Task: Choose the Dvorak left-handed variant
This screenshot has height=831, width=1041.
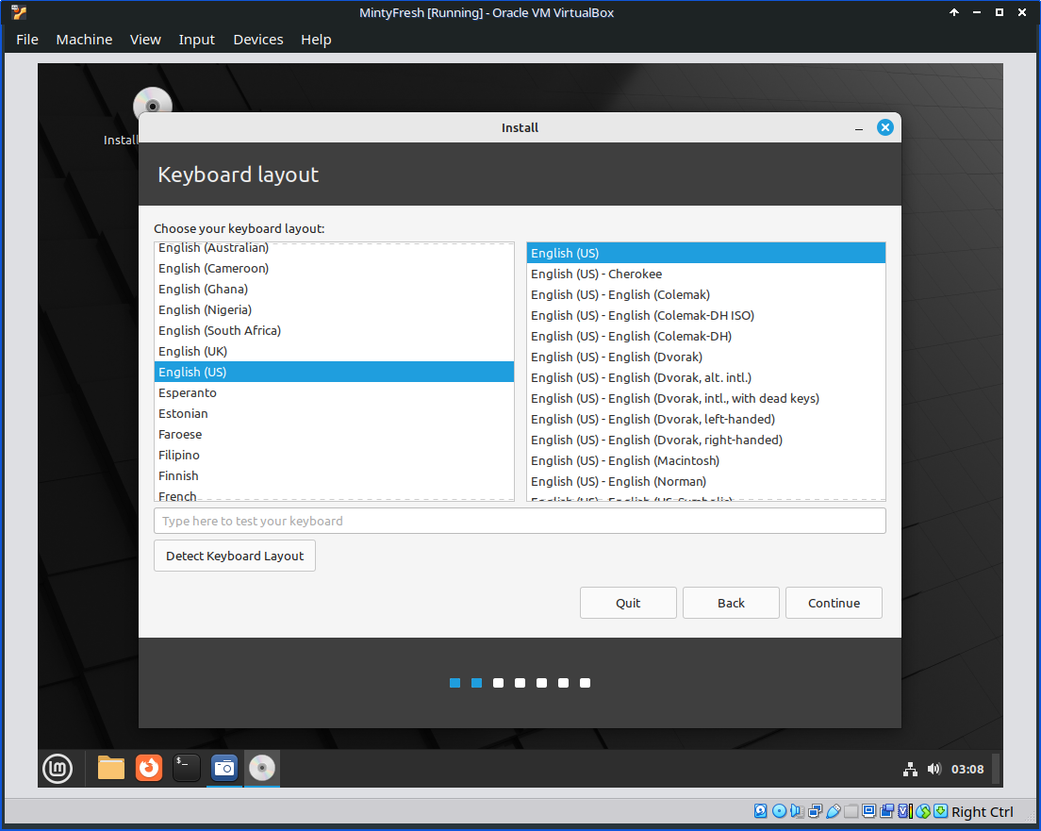Action: (705, 419)
